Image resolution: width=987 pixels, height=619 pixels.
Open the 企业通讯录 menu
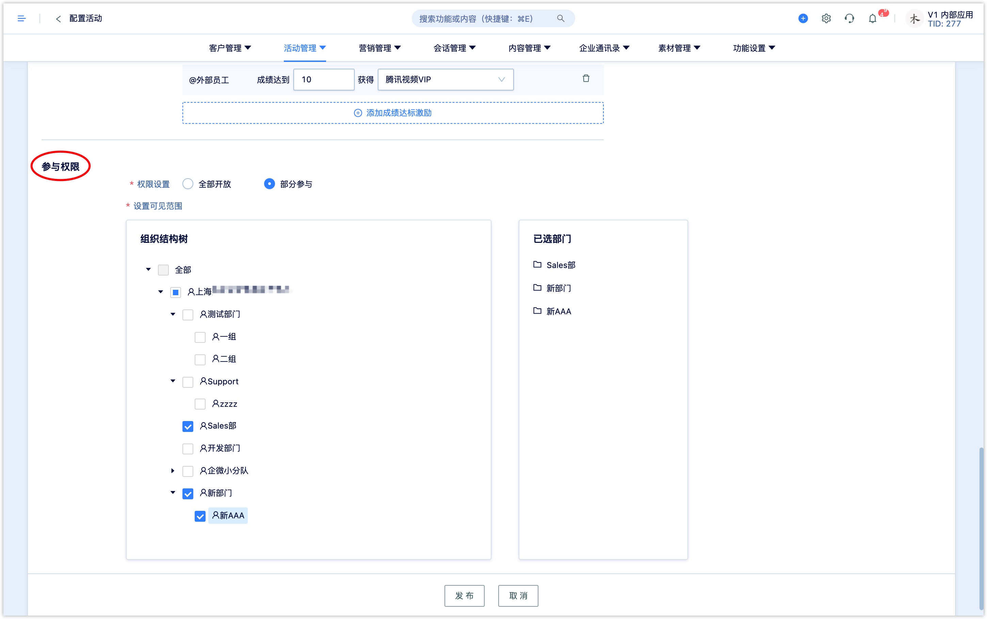pos(604,48)
